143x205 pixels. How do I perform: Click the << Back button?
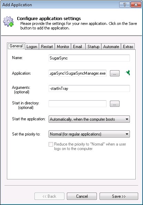[x=49, y=196]
